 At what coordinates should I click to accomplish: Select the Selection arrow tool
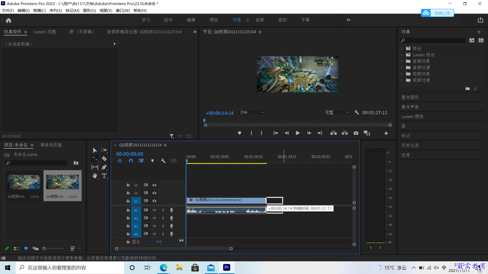[x=95, y=150]
